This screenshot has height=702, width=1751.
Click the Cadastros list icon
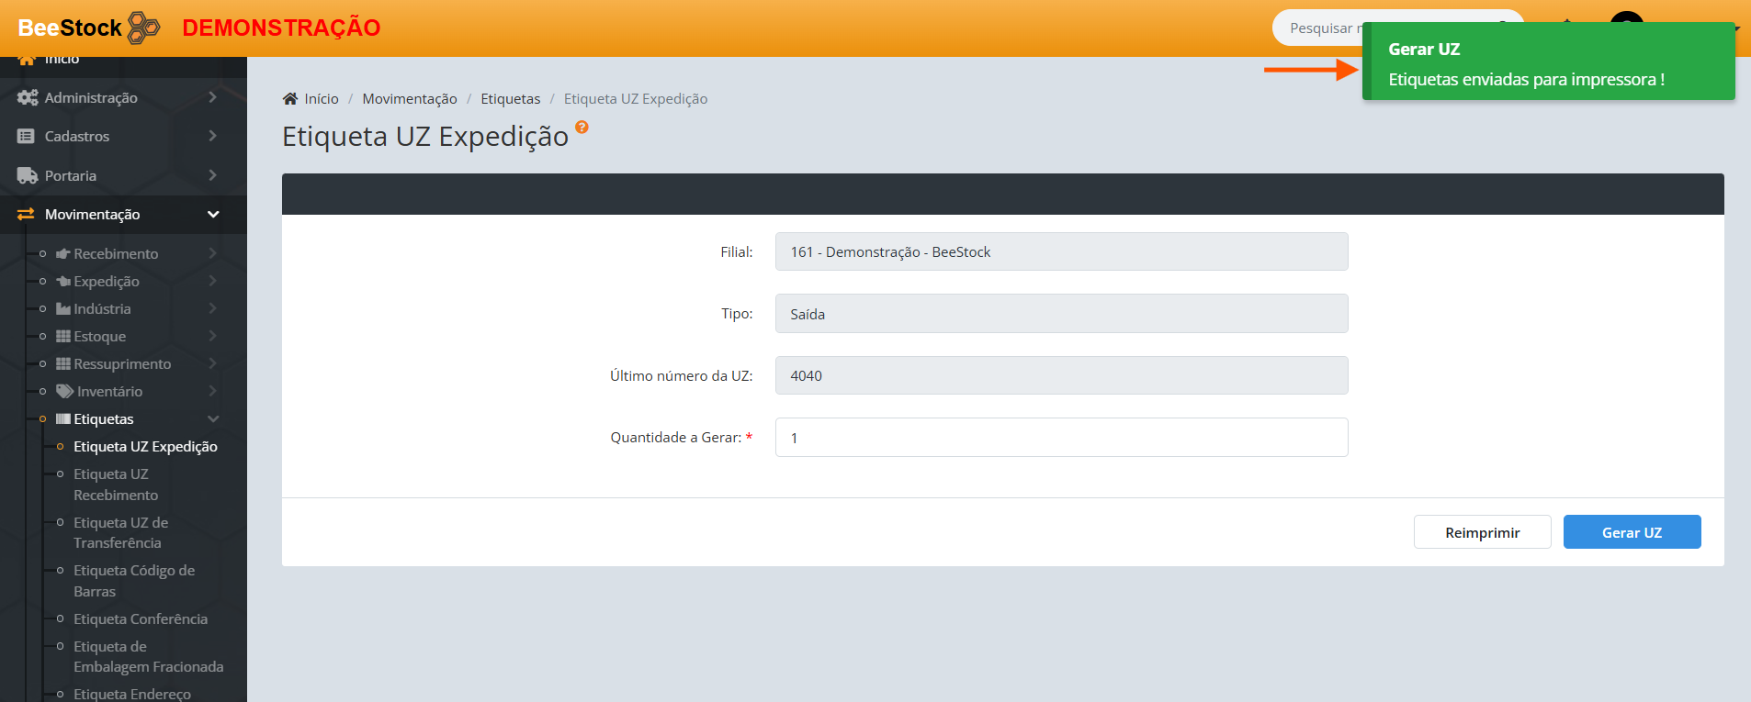click(26, 136)
